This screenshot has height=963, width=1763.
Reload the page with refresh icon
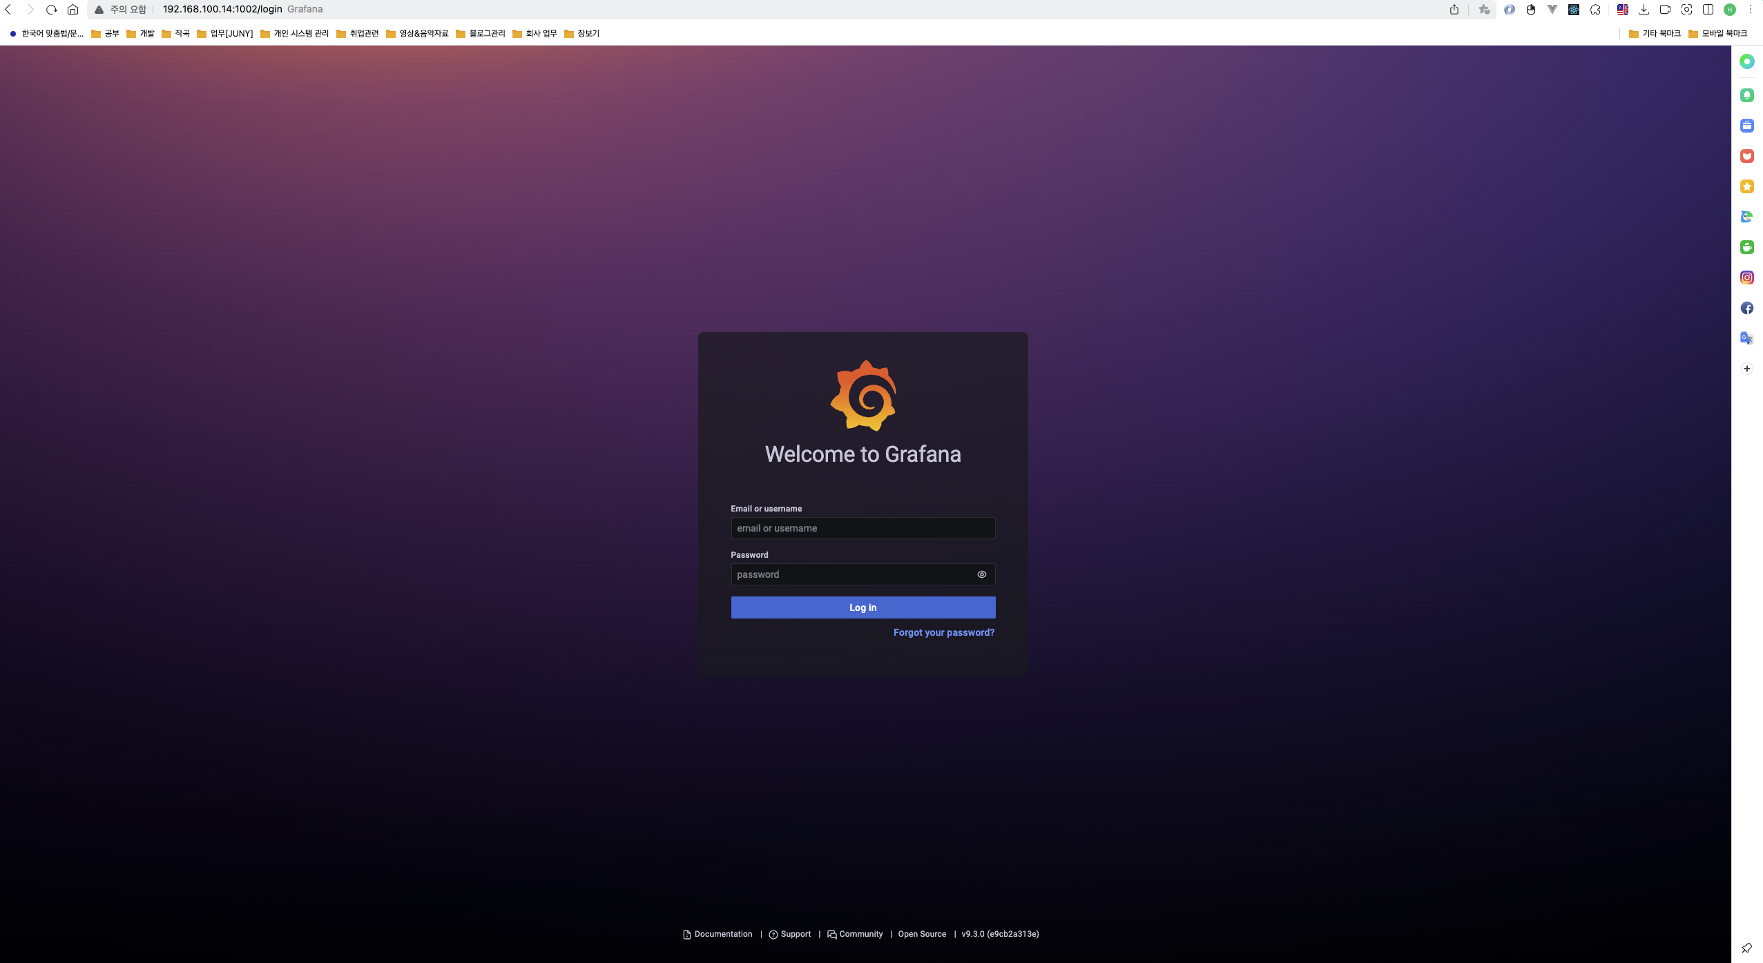coord(51,10)
